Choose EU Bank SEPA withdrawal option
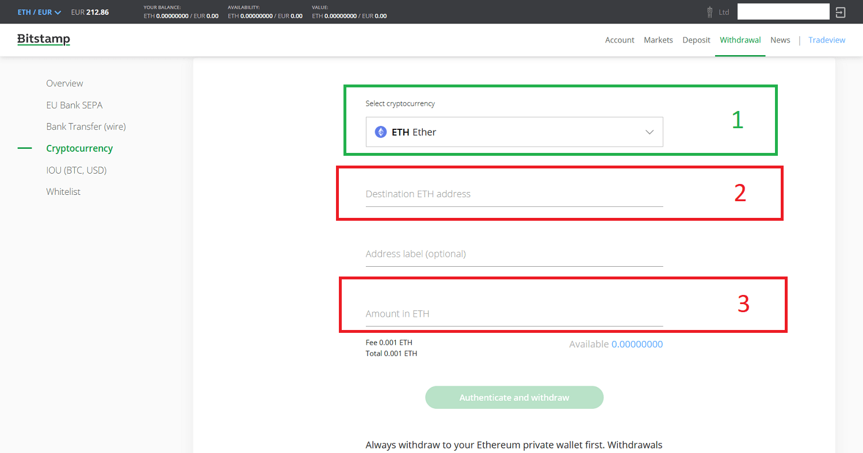This screenshot has height=453, width=863. [x=74, y=105]
